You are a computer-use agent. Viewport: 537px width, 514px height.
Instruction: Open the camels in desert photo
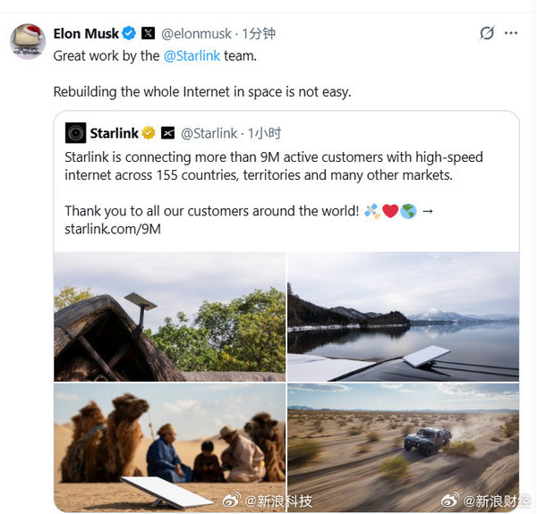coord(170,447)
